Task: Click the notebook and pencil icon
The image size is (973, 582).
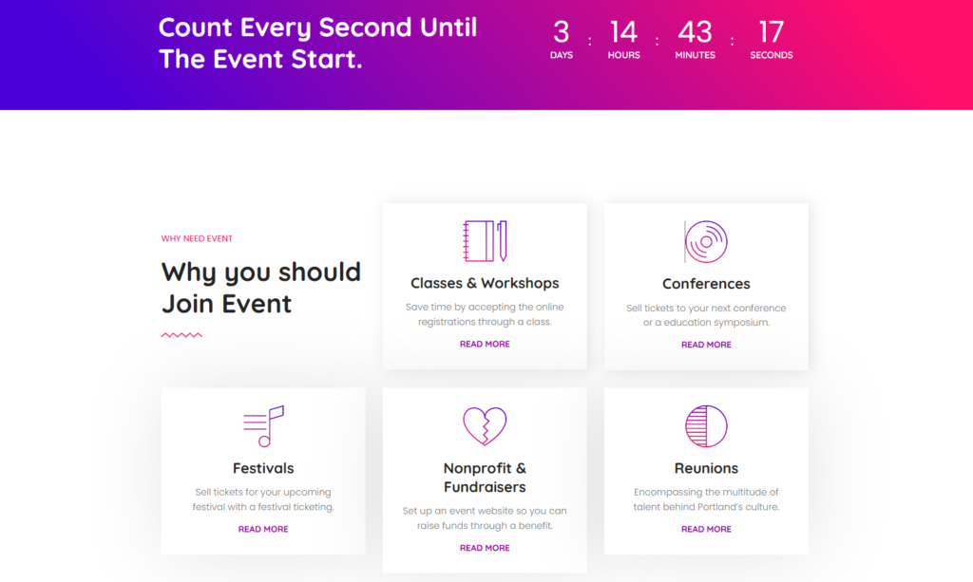Action: point(485,241)
